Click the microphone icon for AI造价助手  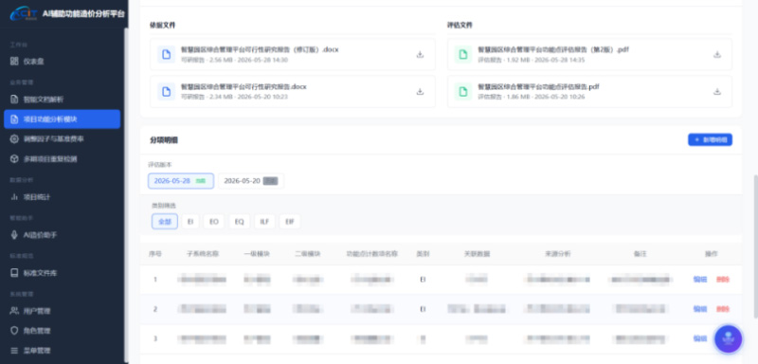[x=14, y=235]
